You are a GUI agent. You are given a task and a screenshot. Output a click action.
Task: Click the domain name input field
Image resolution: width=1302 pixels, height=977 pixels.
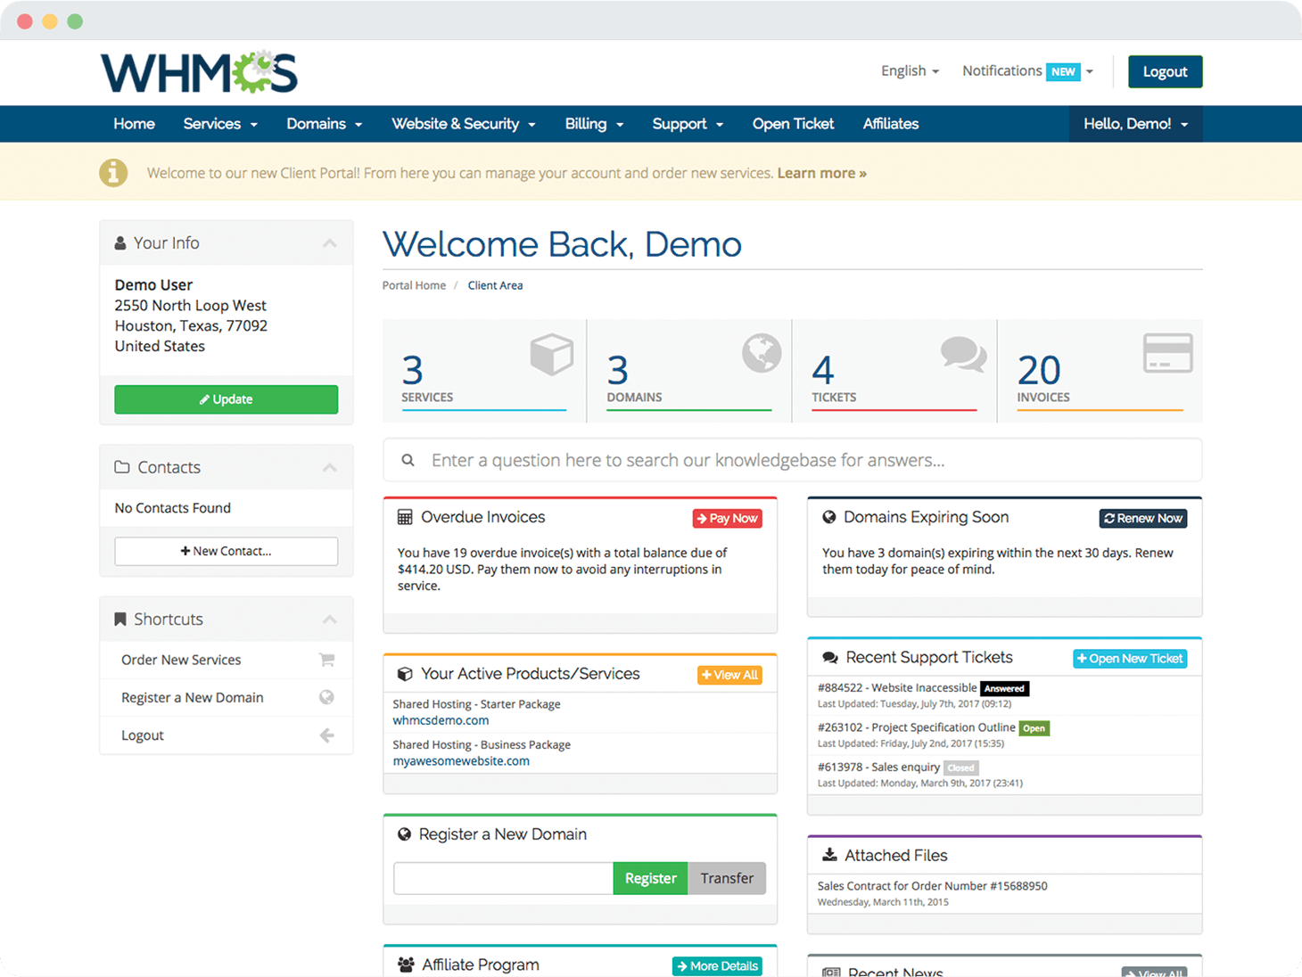coord(503,878)
